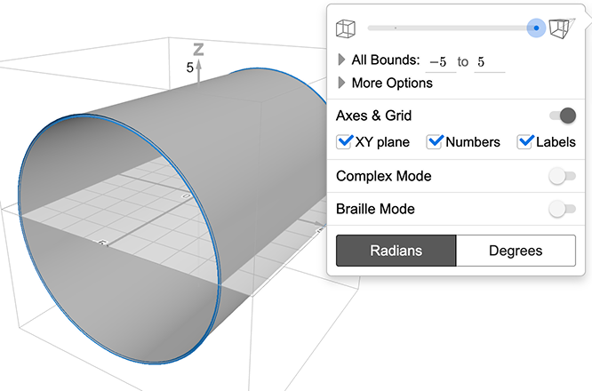Expand the All Bounds section triangle
This screenshot has width=592, height=391.
point(342,60)
